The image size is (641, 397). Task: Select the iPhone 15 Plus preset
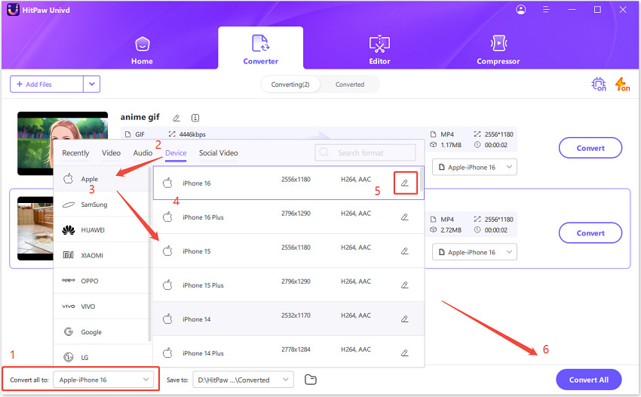(x=288, y=285)
